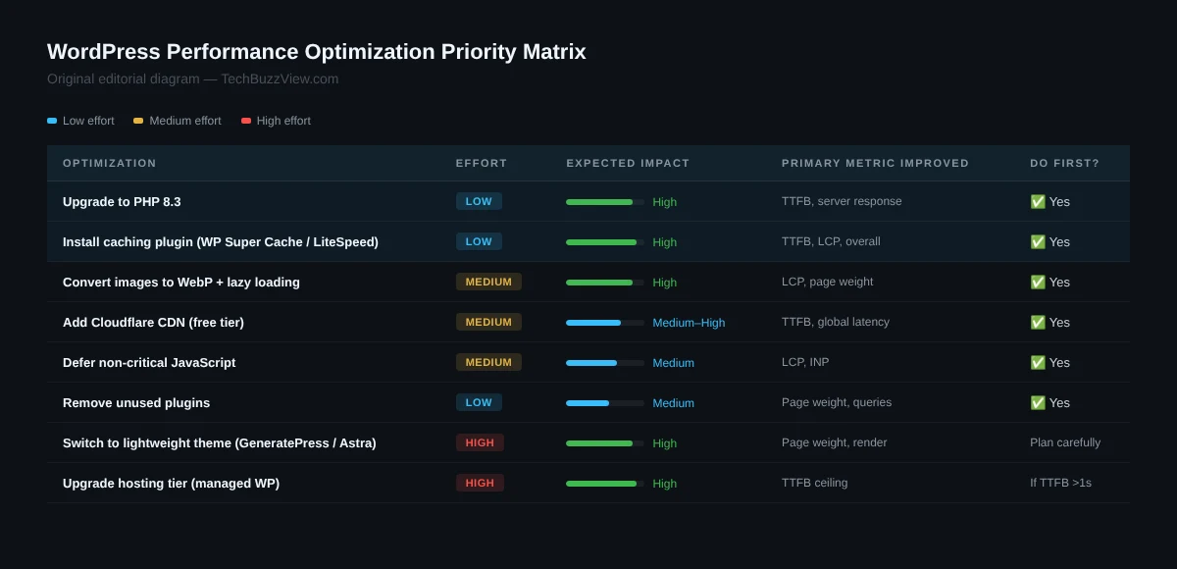Click the 'Low effort' legend label
This screenshot has width=1177, height=569.
[x=88, y=121]
